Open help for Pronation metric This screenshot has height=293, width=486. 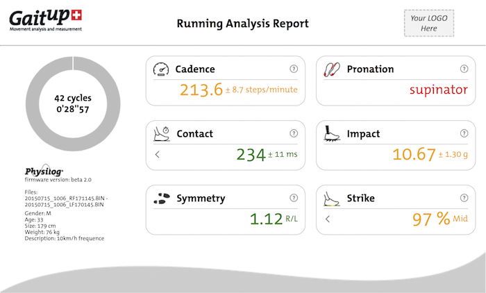[x=464, y=69]
